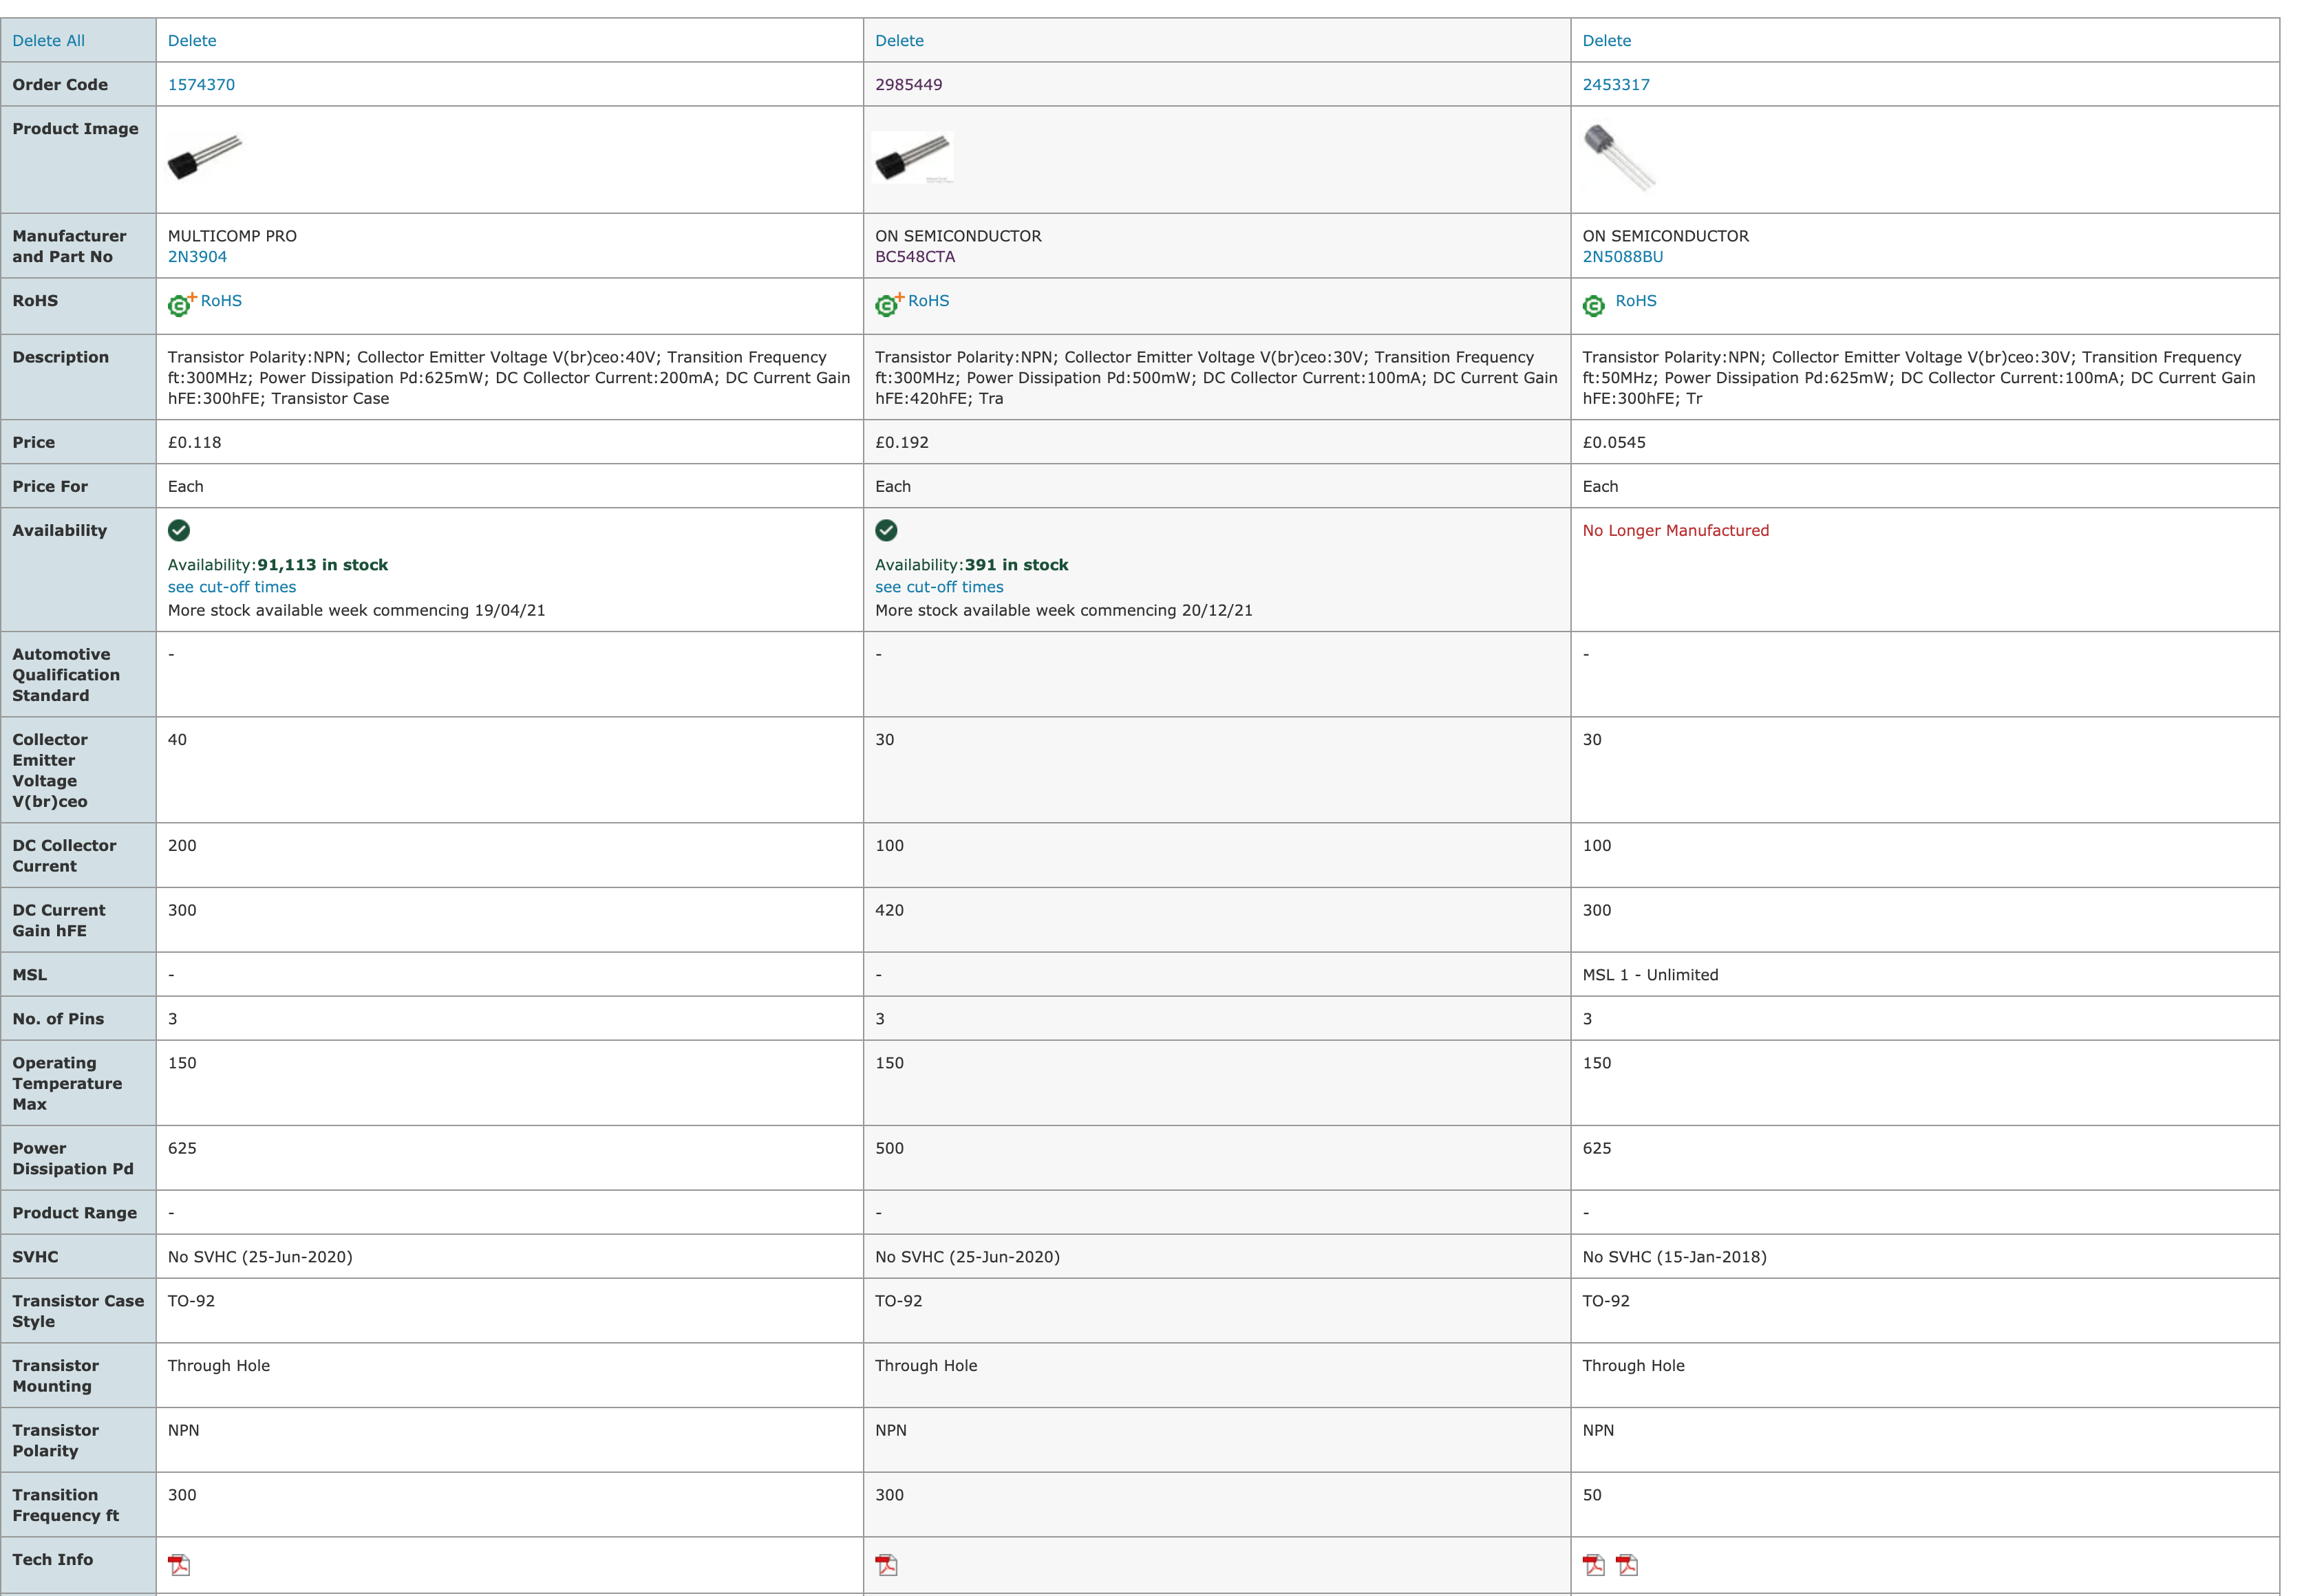2315x1596 pixels.
Task: Click Collector Emitter Voltage value 40
Action: coord(177,740)
